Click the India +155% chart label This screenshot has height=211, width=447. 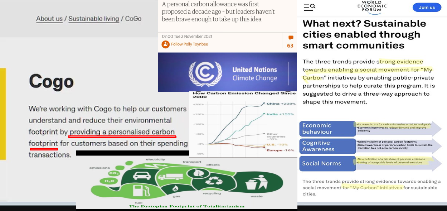point(280,114)
